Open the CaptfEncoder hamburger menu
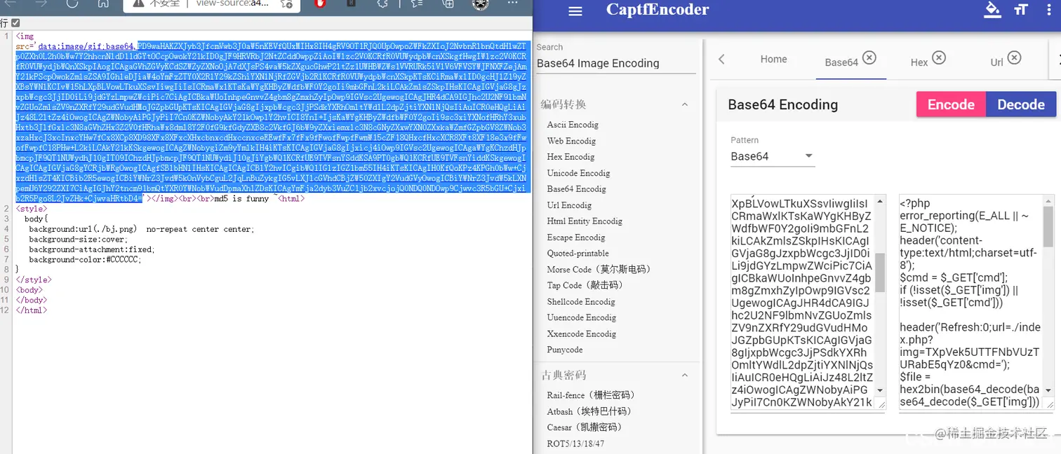The width and height of the screenshot is (1061, 454). tap(575, 11)
